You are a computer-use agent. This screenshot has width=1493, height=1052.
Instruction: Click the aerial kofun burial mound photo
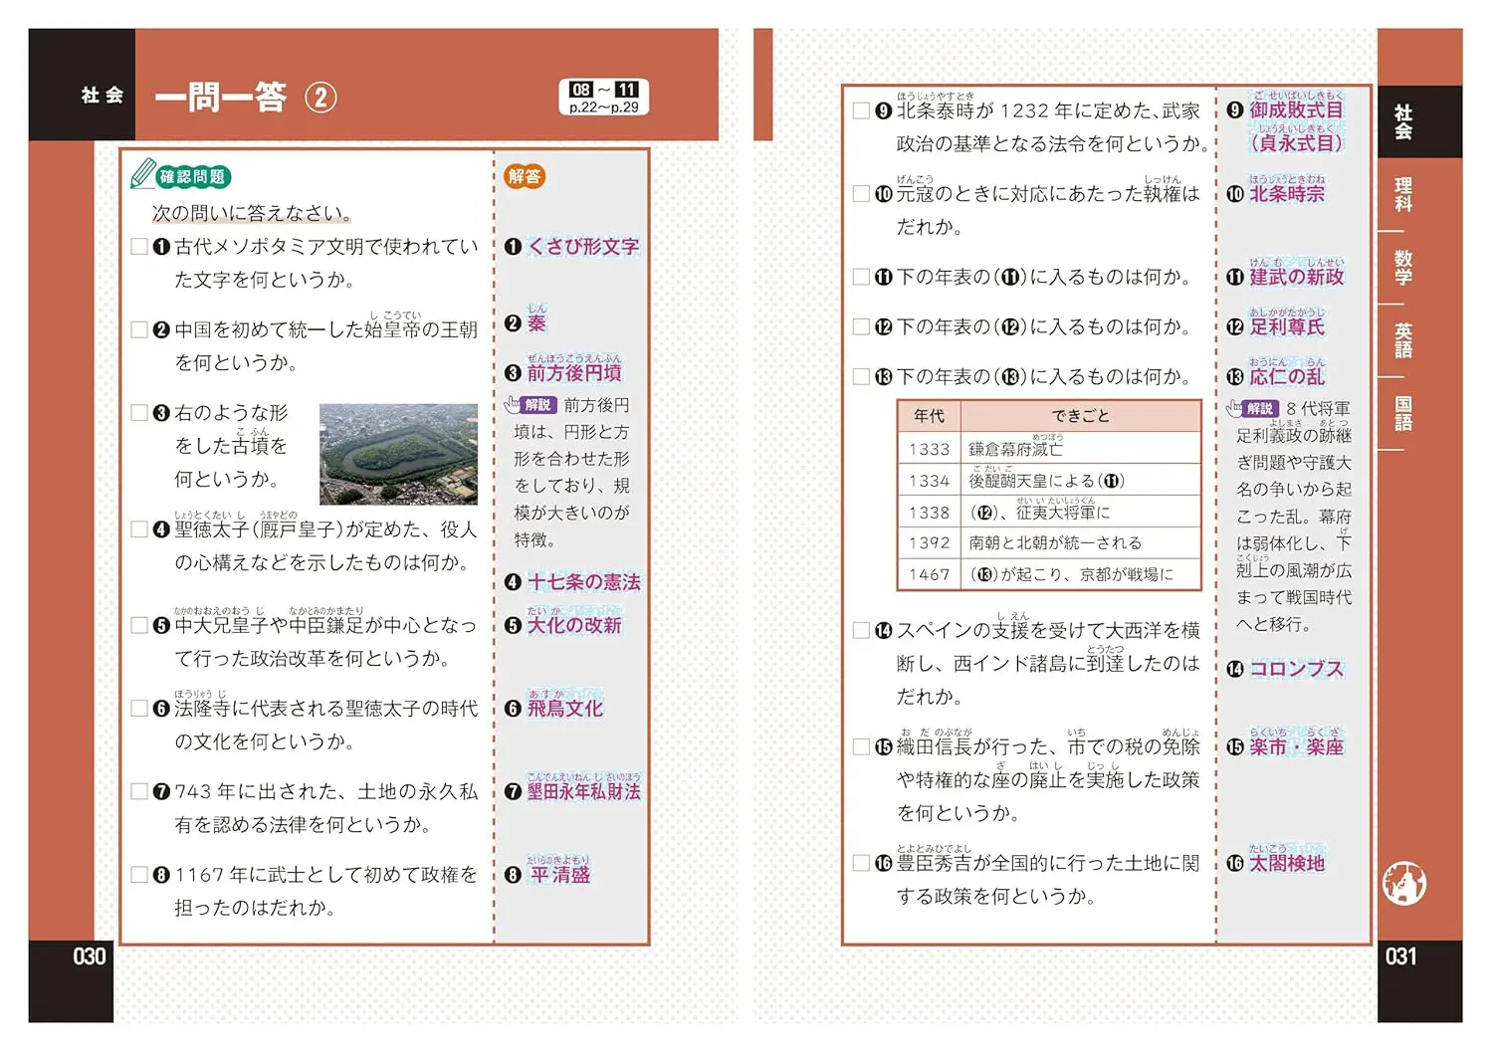[398, 454]
